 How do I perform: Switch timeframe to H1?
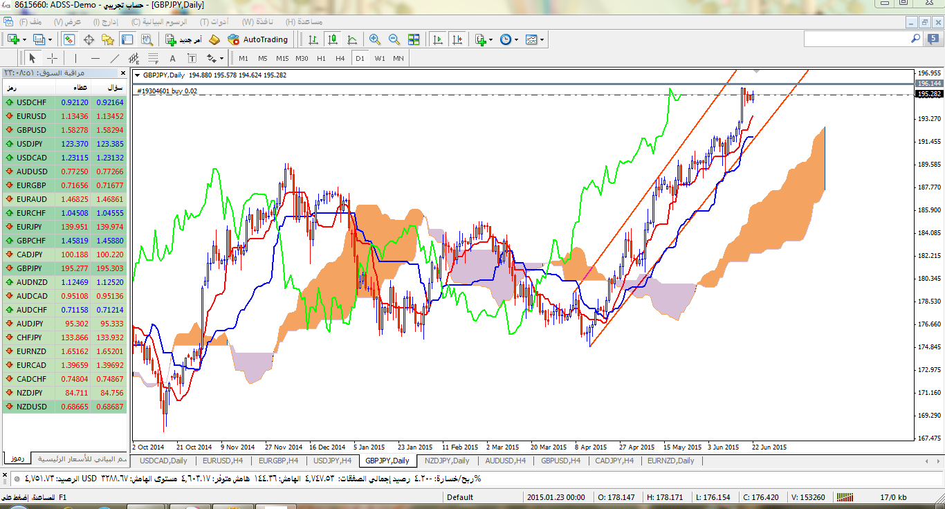click(321, 58)
